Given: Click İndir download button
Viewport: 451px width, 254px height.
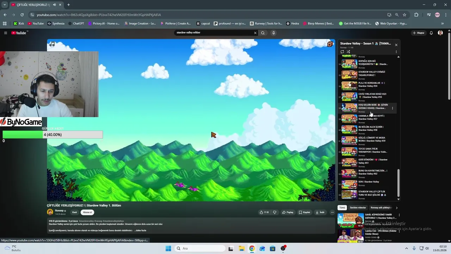Looking at the screenshot, I should click(320, 212).
